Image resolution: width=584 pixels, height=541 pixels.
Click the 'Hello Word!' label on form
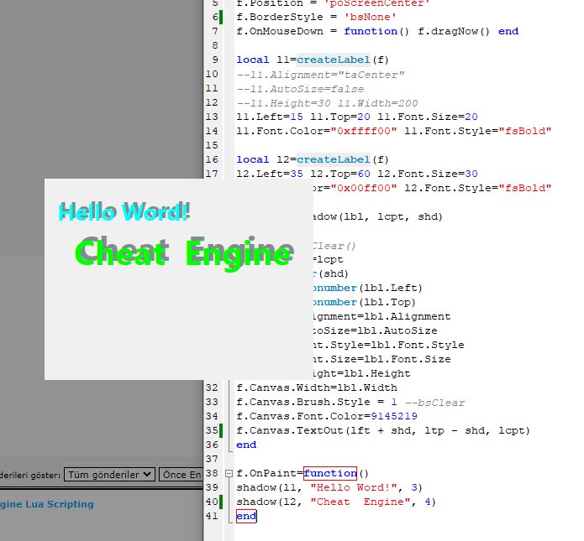pos(124,211)
